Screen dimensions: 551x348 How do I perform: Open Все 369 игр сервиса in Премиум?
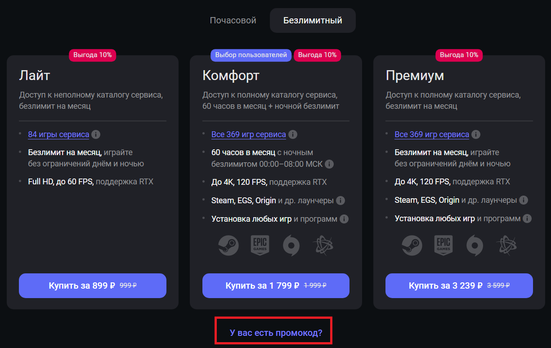tap(432, 134)
